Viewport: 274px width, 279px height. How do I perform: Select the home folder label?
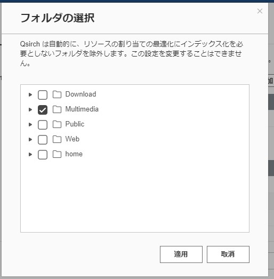coord(74,154)
